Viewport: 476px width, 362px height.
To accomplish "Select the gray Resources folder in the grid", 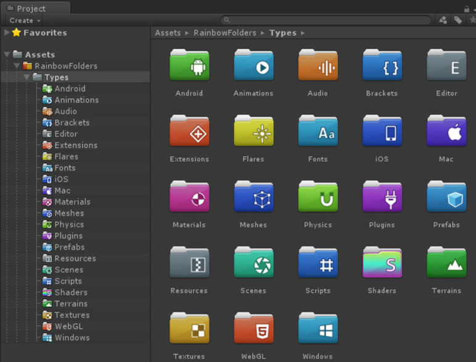I will (189, 262).
